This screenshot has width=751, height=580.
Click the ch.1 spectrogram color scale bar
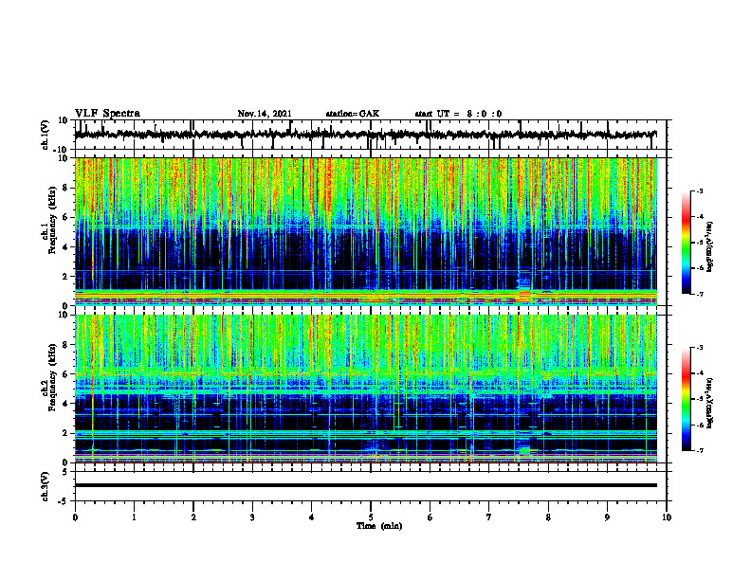coord(687,243)
